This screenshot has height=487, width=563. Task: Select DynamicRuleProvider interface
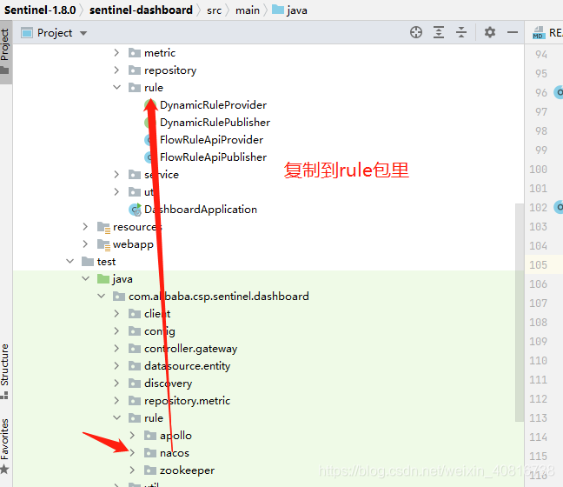[x=213, y=105]
